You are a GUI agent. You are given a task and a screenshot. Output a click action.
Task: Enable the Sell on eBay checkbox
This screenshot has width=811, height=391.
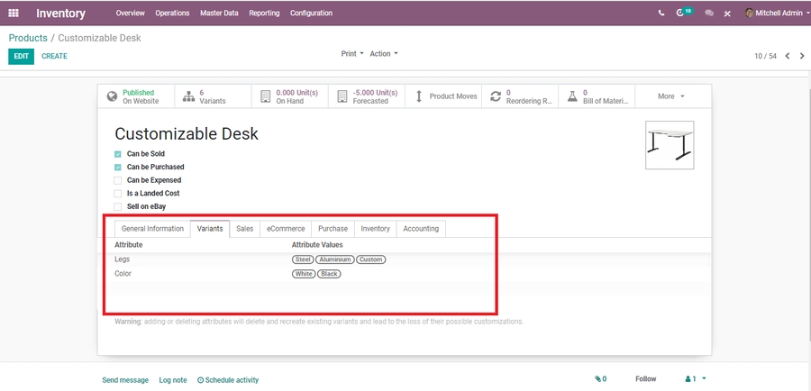(118, 206)
